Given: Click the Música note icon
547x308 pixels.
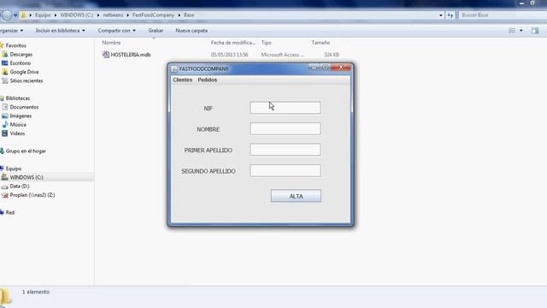Looking at the screenshot, I should [x=4, y=125].
